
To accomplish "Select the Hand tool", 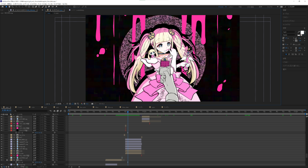I will (9, 7).
